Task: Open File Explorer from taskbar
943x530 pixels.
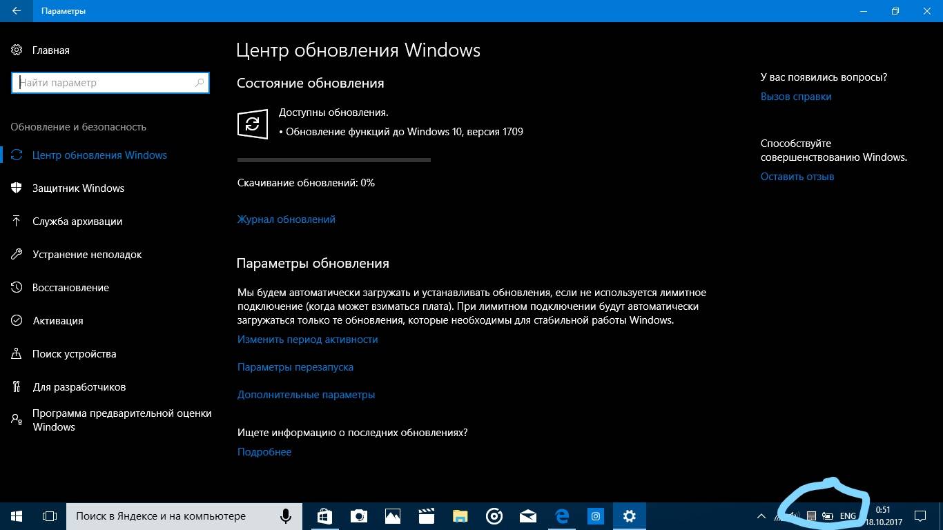Action: (x=460, y=516)
